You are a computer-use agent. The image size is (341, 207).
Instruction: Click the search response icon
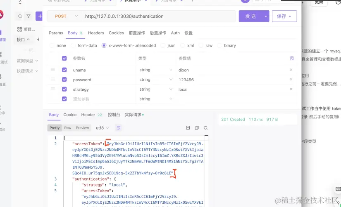click(x=205, y=128)
